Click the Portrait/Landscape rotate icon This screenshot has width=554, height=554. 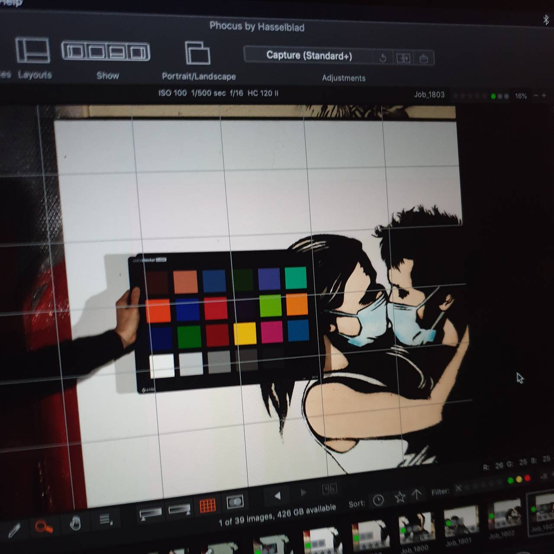(x=197, y=53)
